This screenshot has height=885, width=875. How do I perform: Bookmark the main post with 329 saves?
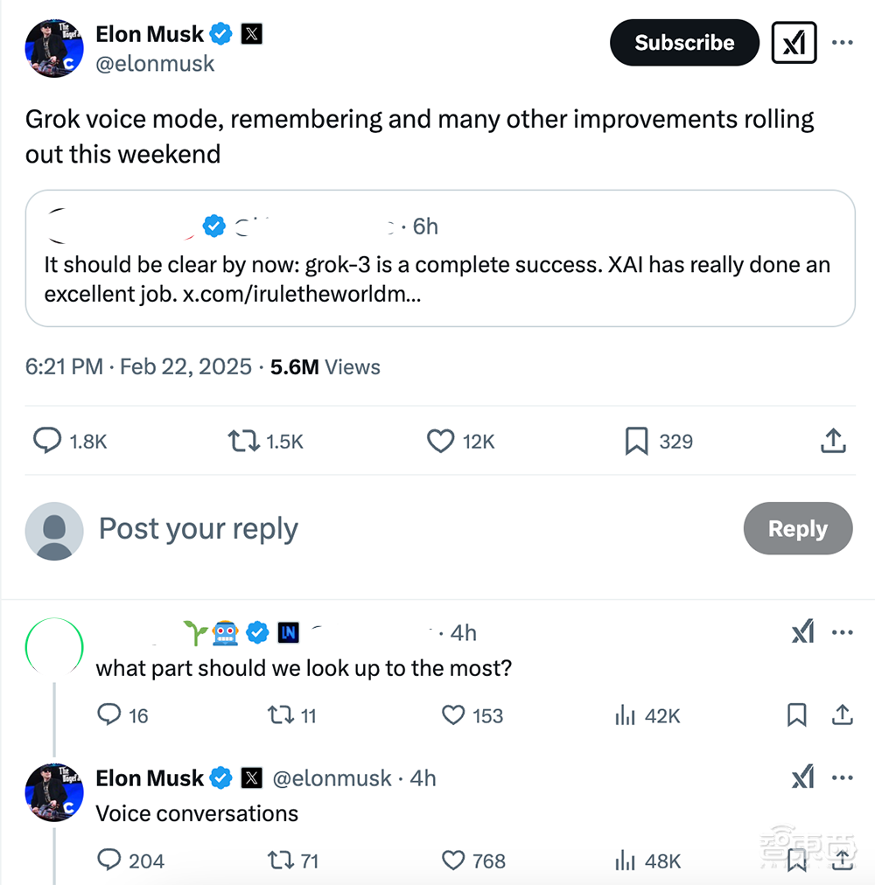636,441
